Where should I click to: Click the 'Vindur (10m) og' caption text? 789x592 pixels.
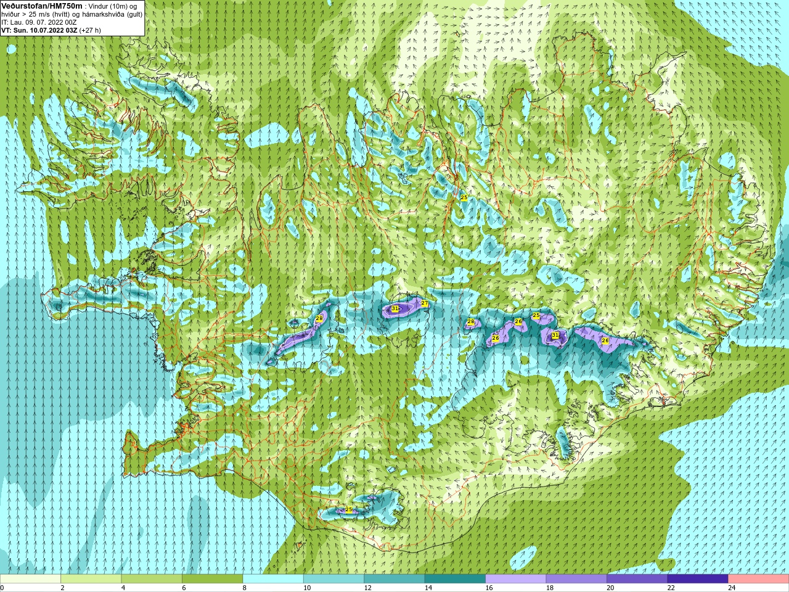tap(113, 6)
